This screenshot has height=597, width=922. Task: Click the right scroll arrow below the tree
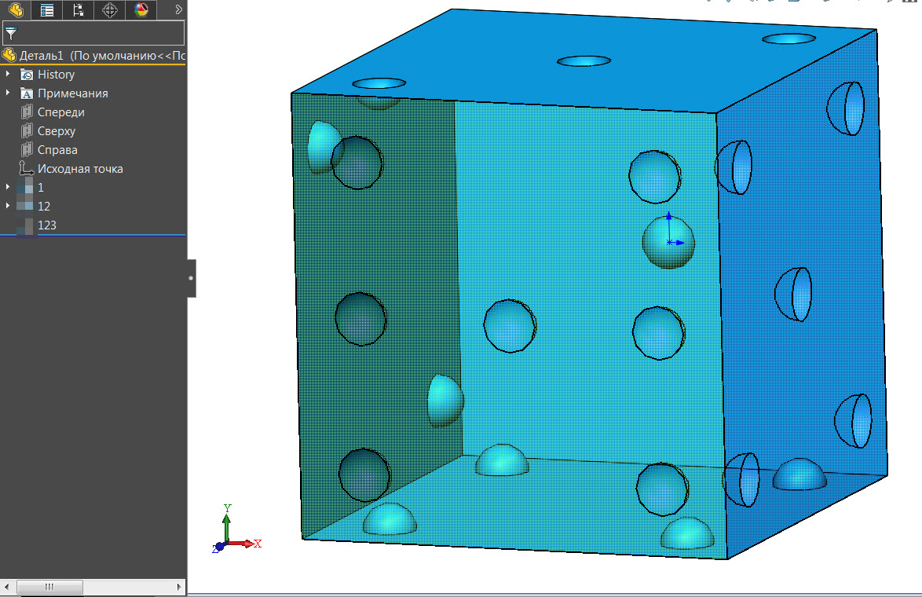[x=180, y=587]
